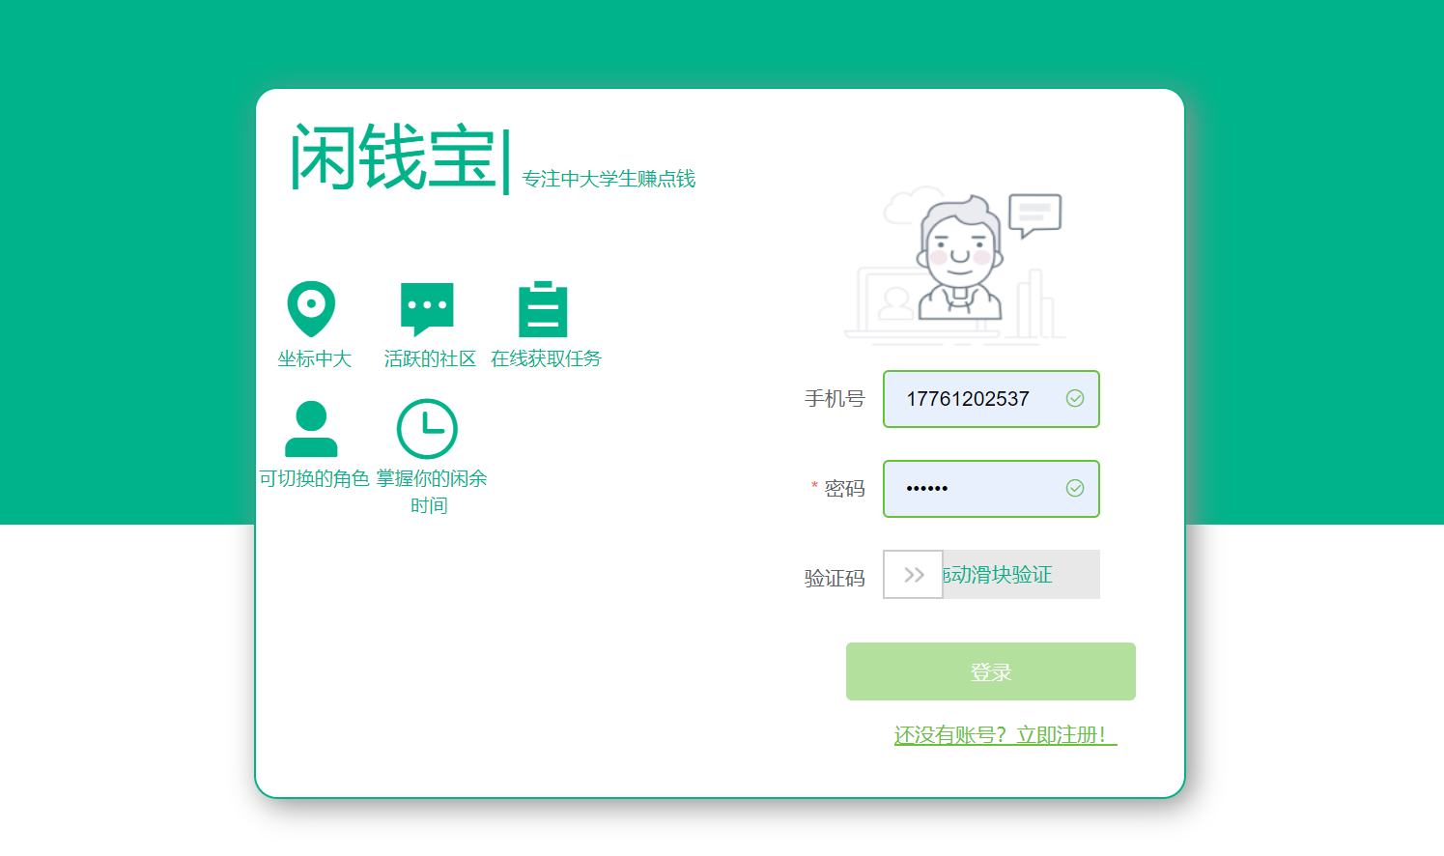Click the speech bubble beside the avatar
The height and width of the screenshot is (856, 1444).
point(1034,214)
